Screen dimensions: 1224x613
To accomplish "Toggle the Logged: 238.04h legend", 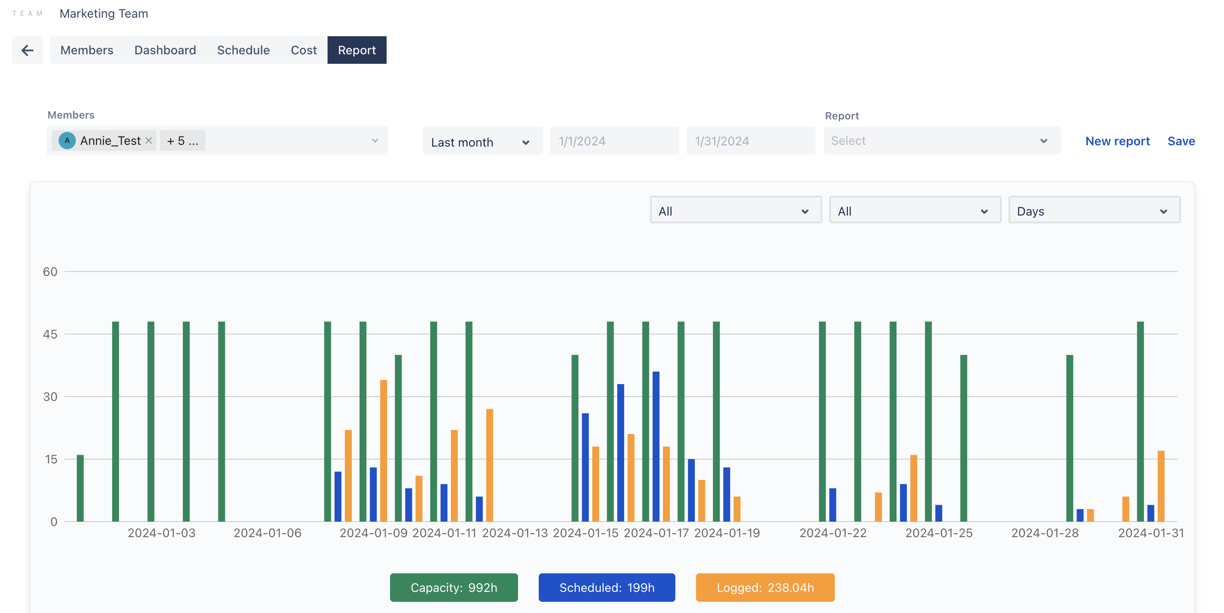I will click(765, 587).
